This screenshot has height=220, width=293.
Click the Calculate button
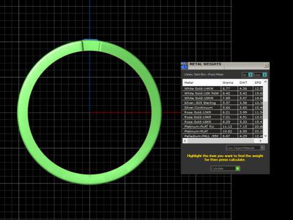pyautogui.click(x=225, y=169)
